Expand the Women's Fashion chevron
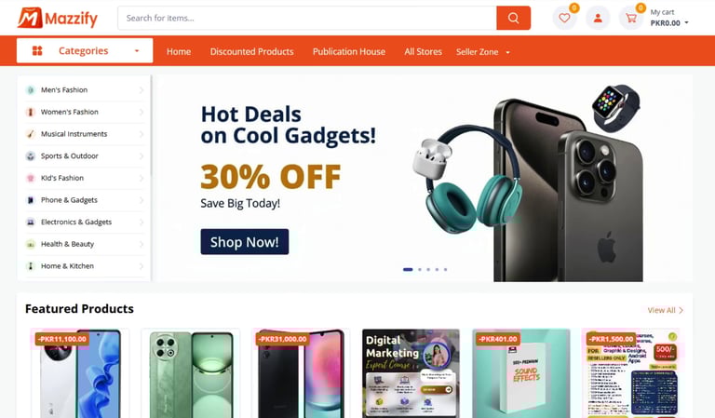The height and width of the screenshot is (418, 715). [x=142, y=112]
